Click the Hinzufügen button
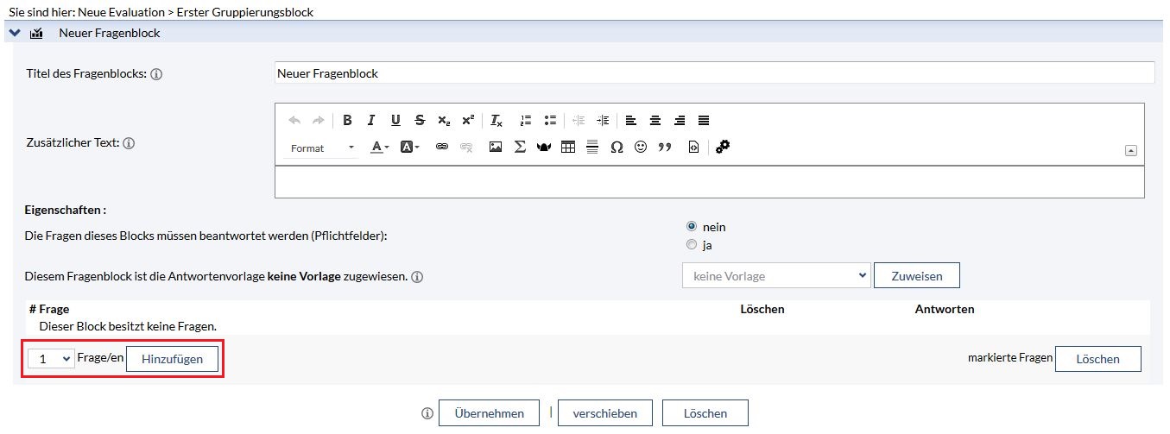Screen dimensions: 1170x434 [172, 359]
